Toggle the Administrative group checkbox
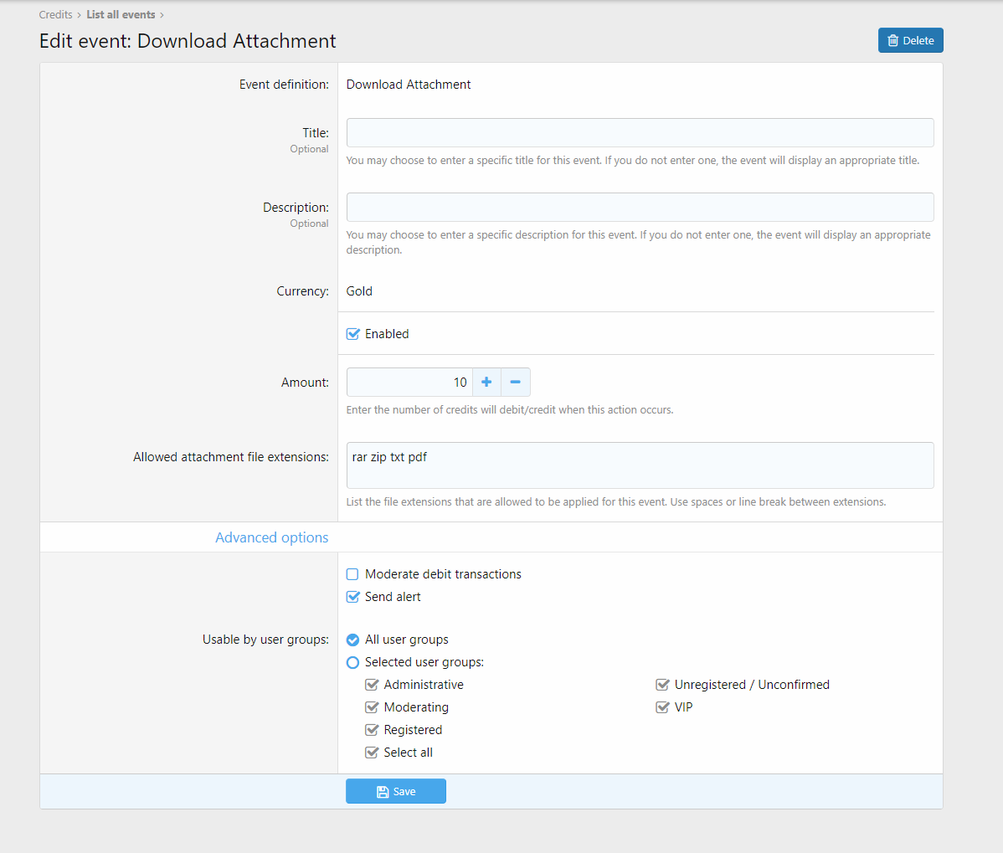This screenshot has width=1003, height=853. 373,685
